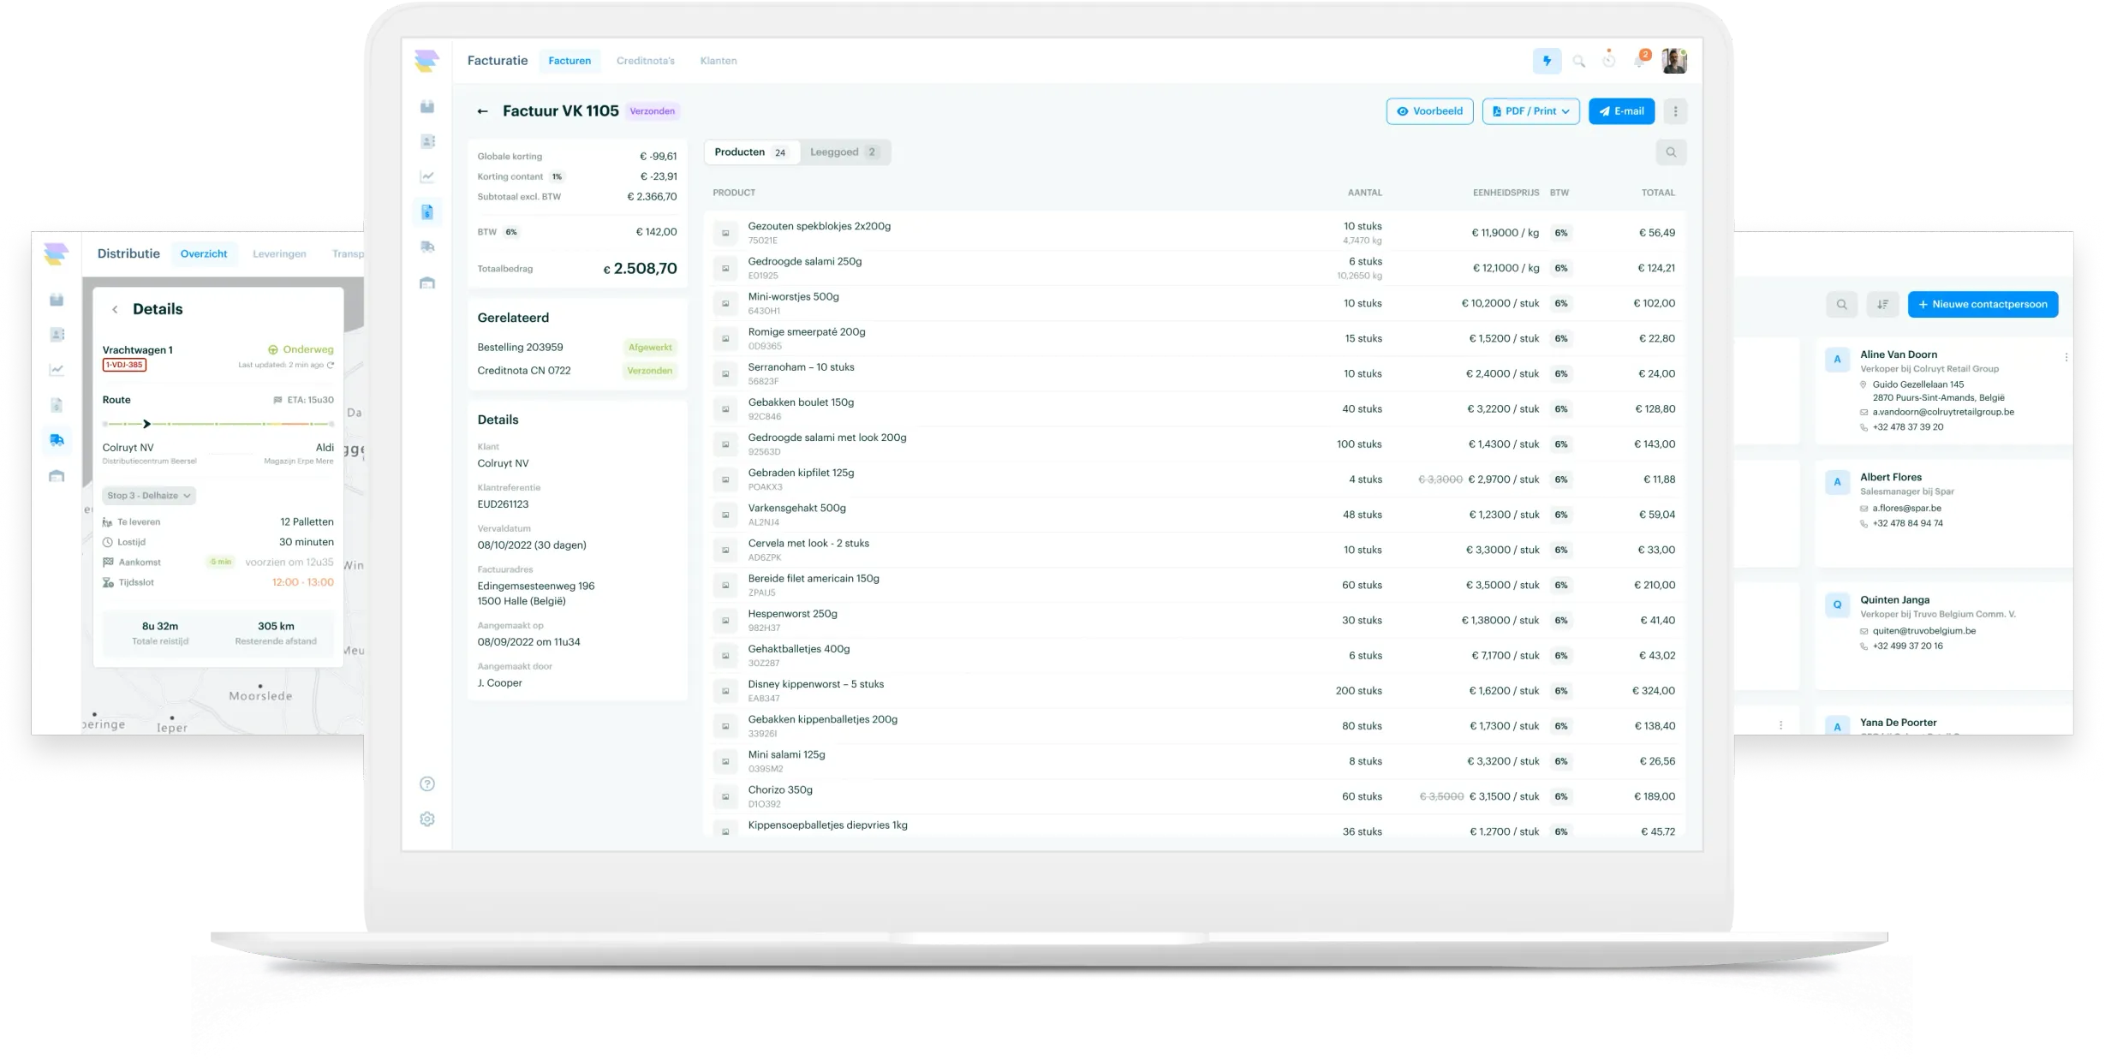Click the app logo in main window
The height and width of the screenshot is (1060, 2105).
coord(426,61)
